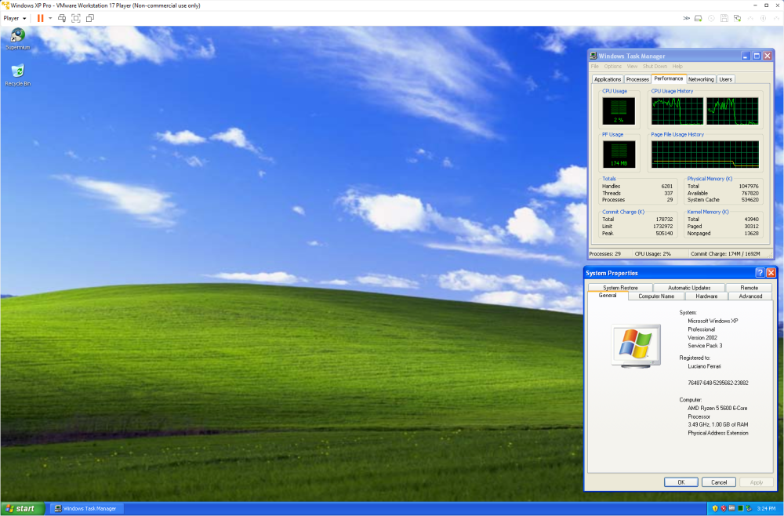This screenshot has height=516, width=784.
Task: Click the Start button on the taskbar
Action: point(20,508)
